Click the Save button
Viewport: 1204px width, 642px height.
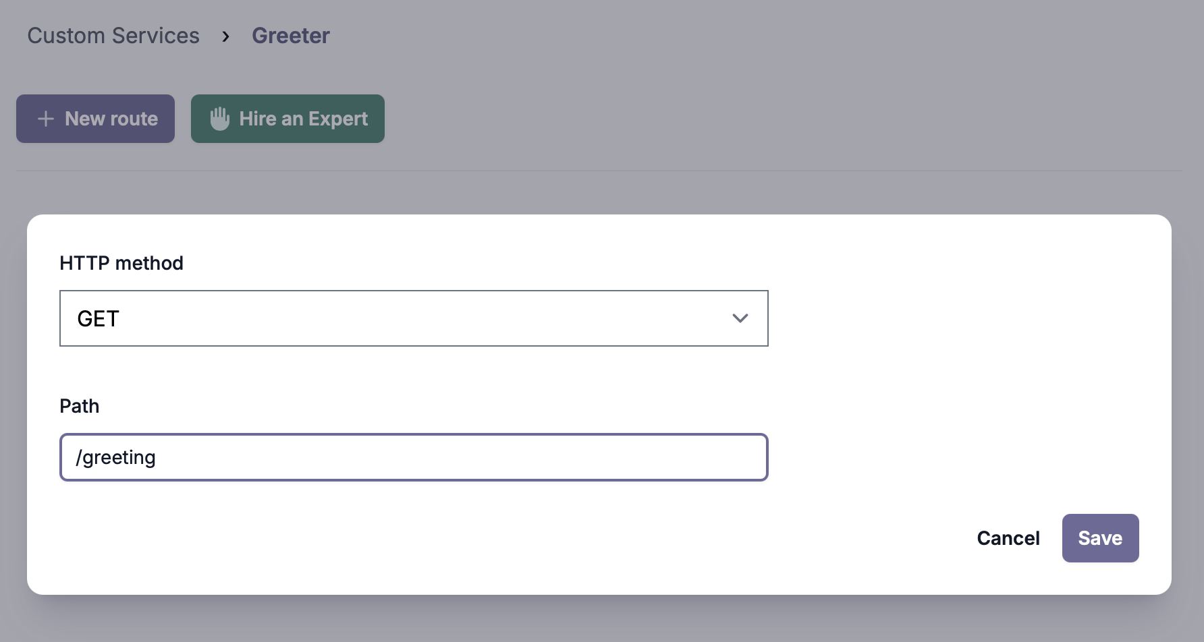tap(1099, 537)
